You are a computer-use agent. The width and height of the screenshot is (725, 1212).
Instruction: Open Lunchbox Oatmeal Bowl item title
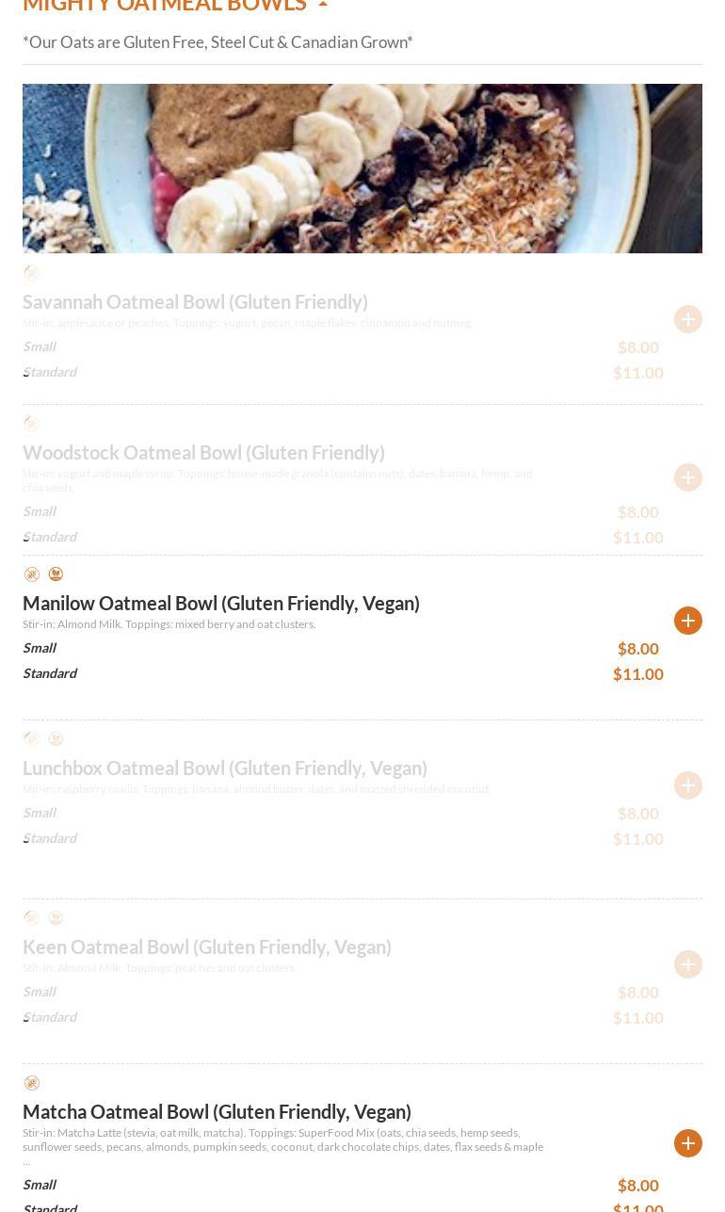click(225, 768)
